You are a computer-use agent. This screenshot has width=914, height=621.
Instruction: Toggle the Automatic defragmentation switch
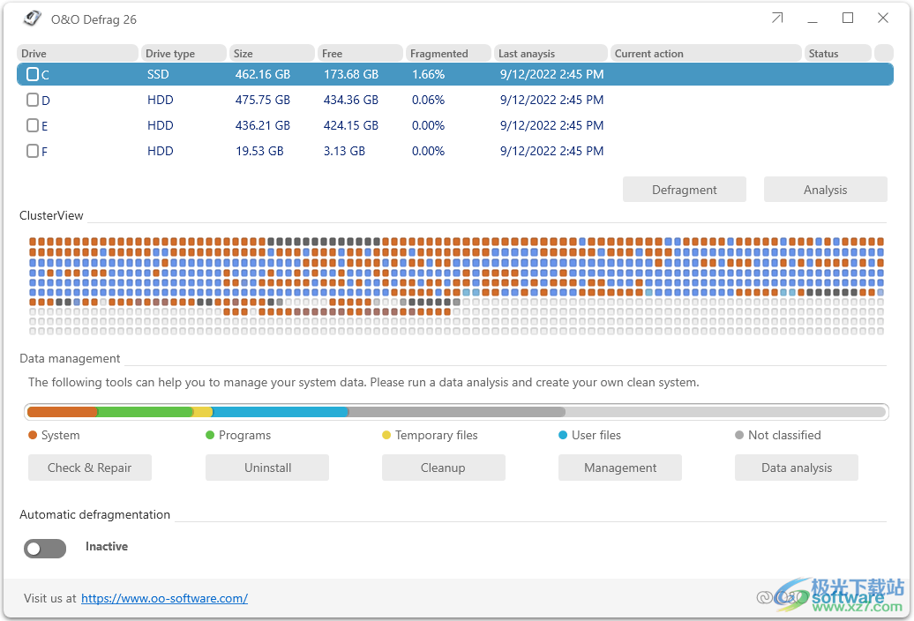pos(45,548)
